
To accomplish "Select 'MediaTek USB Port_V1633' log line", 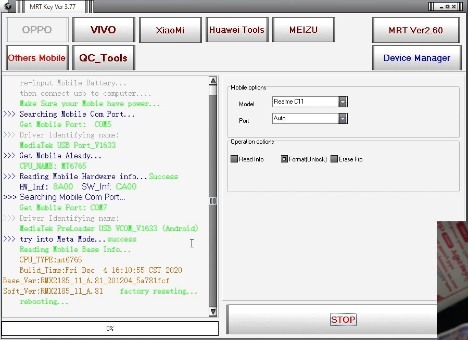I will [x=68, y=145].
